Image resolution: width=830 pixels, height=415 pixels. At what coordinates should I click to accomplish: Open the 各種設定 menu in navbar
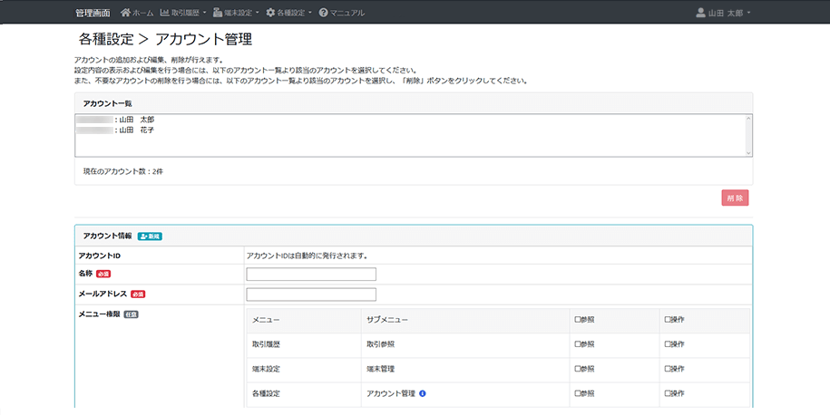[x=290, y=12]
